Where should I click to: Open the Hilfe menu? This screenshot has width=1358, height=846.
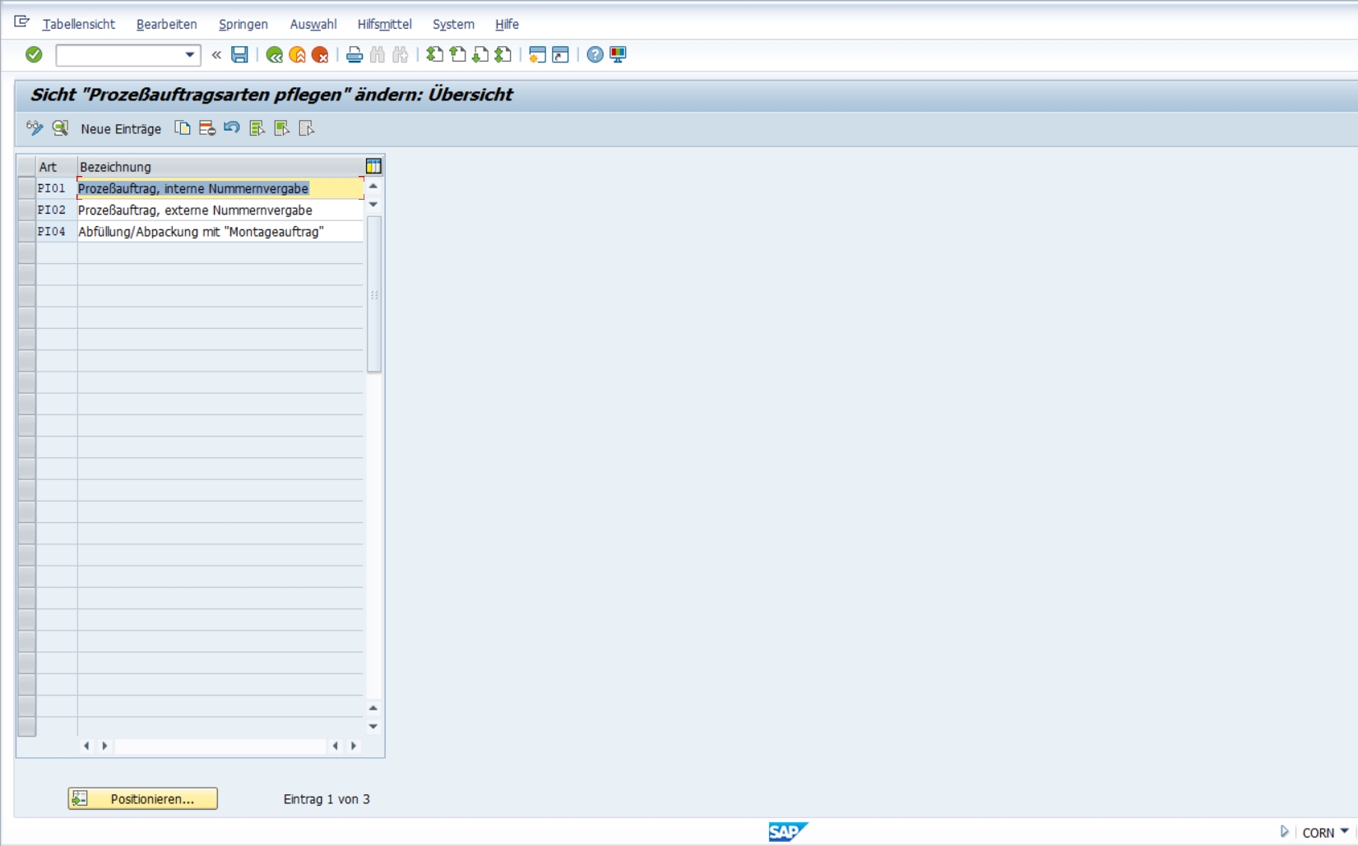pyautogui.click(x=507, y=25)
